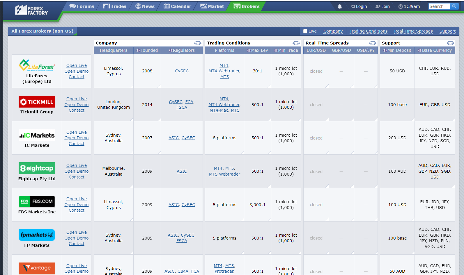Open Vantage CIMA regulator link
This screenshot has height=275, width=464.
tap(183, 271)
